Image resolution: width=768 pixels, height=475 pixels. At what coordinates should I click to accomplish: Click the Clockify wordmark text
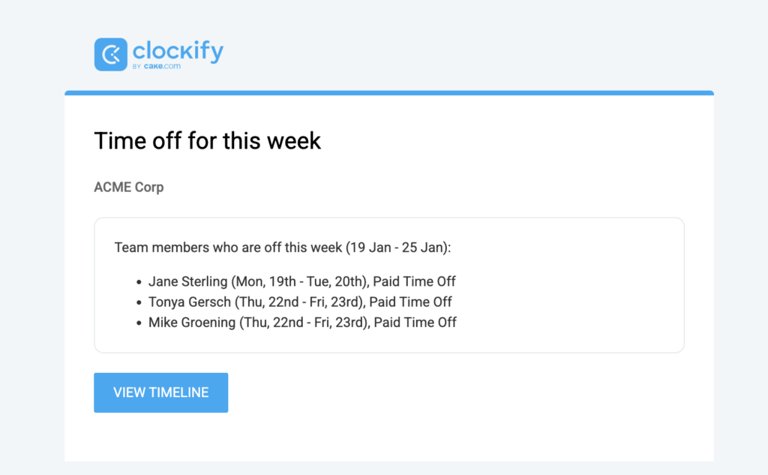coord(178,51)
